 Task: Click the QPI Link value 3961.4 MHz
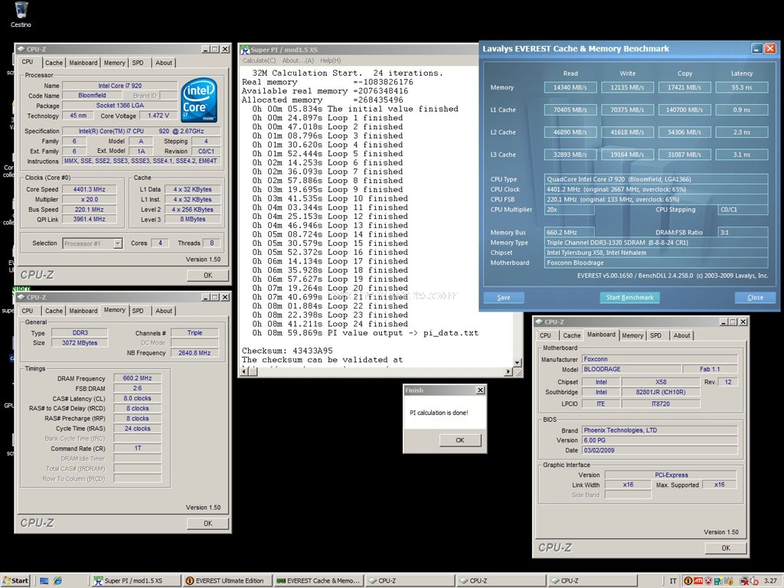[90, 220]
